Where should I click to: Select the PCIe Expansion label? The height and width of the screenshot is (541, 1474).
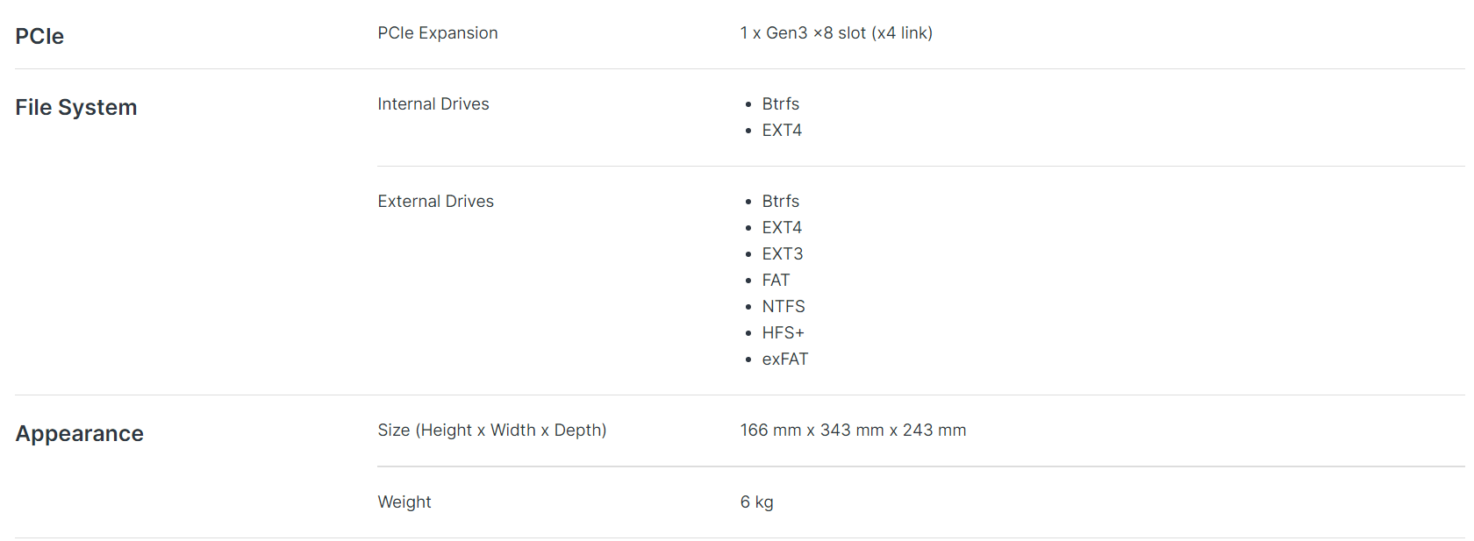click(x=437, y=33)
